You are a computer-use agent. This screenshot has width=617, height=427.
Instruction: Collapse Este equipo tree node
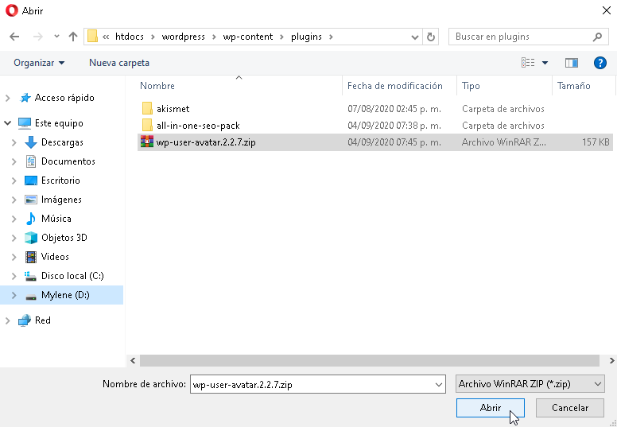click(7, 123)
